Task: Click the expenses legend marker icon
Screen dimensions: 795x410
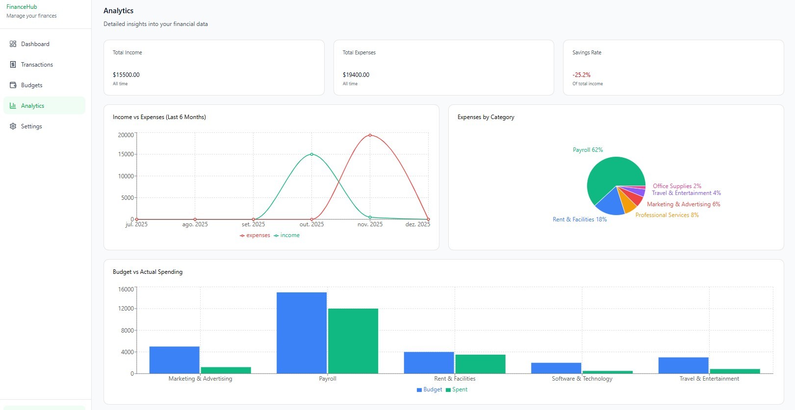Action: [x=242, y=236]
